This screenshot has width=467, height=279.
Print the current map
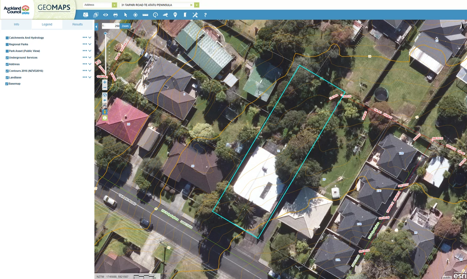pos(116,15)
